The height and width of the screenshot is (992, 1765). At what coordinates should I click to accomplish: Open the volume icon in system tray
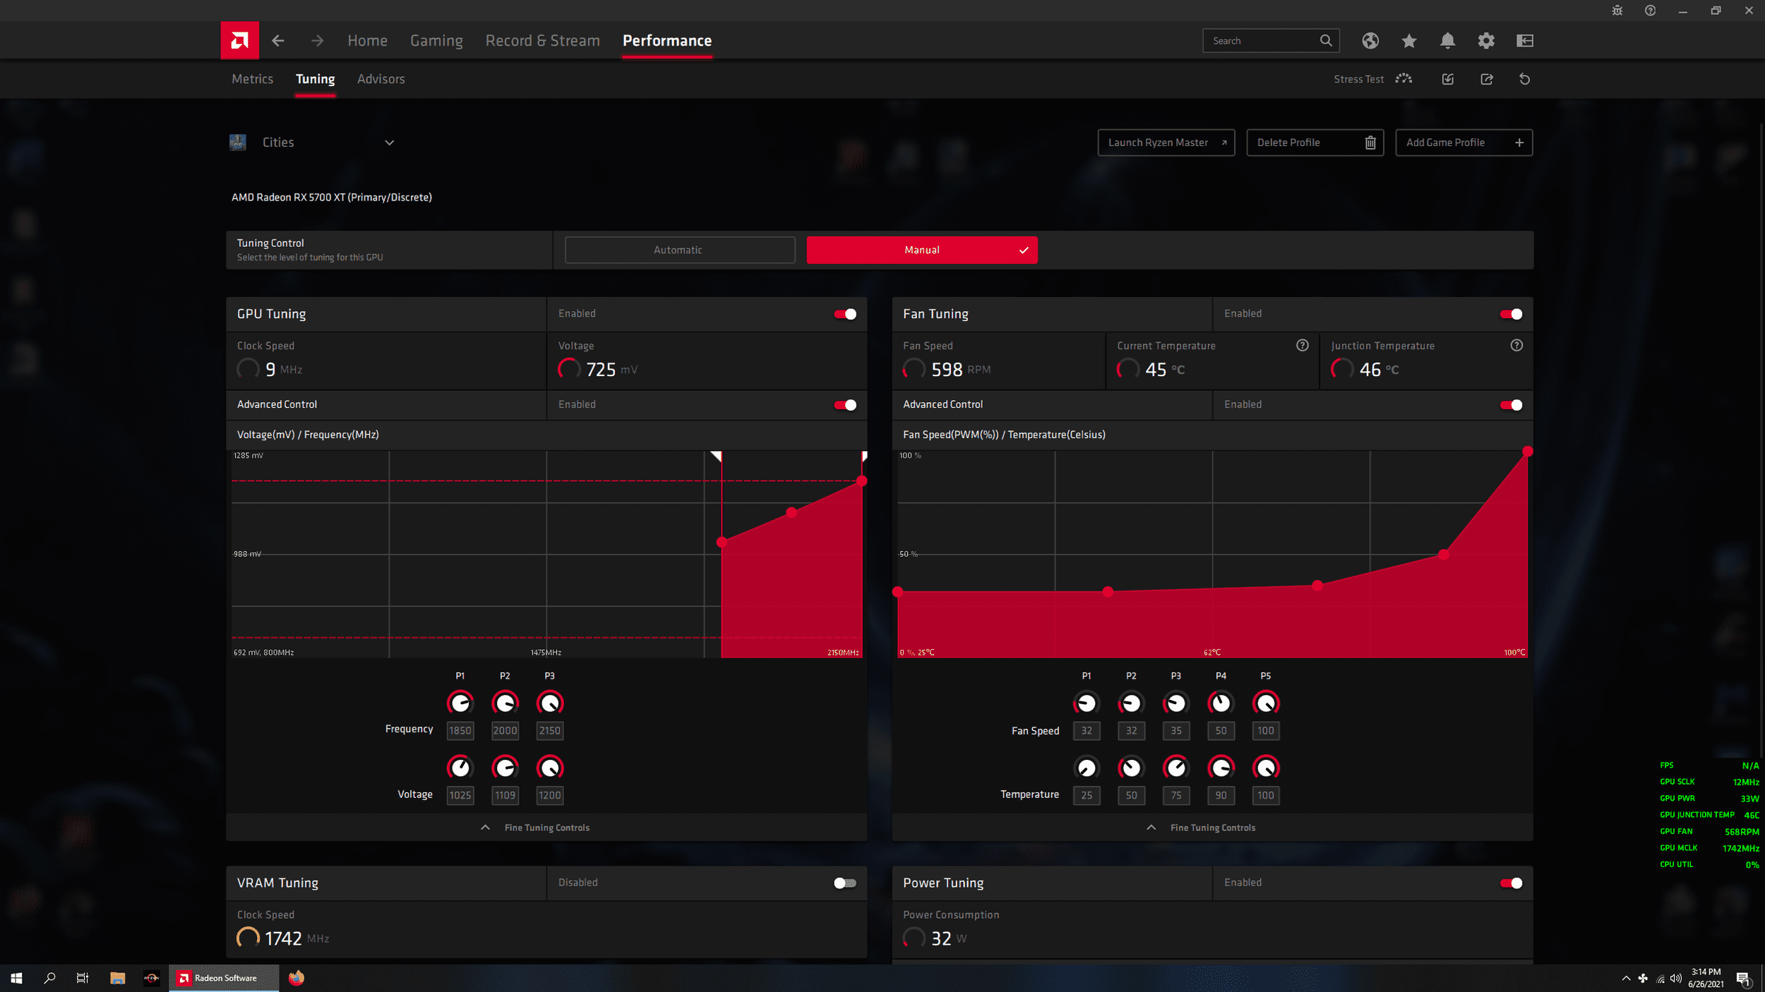1676,978
